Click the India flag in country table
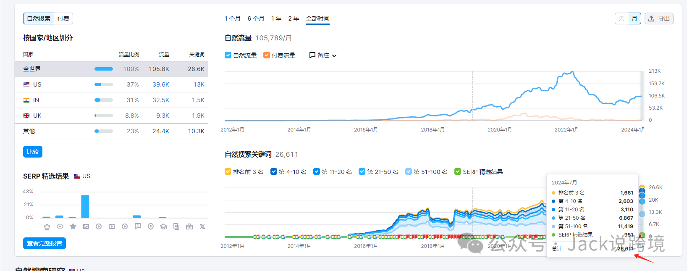The height and width of the screenshot is (271, 687). (x=26, y=100)
